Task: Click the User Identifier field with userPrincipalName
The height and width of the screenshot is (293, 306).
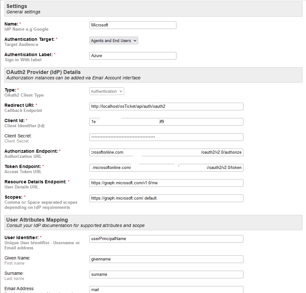Action: [x=166, y=239]
